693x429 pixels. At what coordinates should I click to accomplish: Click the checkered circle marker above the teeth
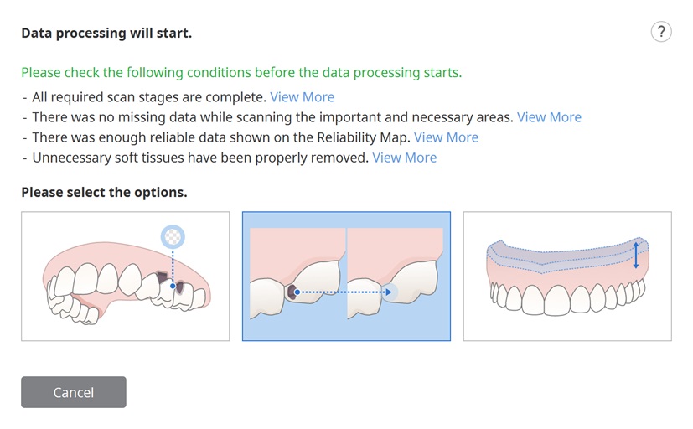click(173, 237)
